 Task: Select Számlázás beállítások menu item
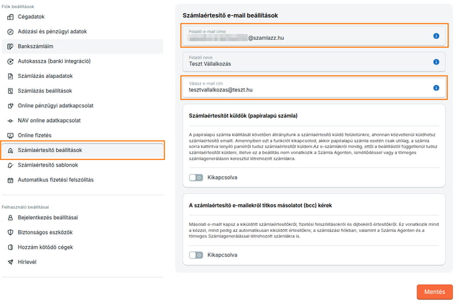[x=82, y=91]
